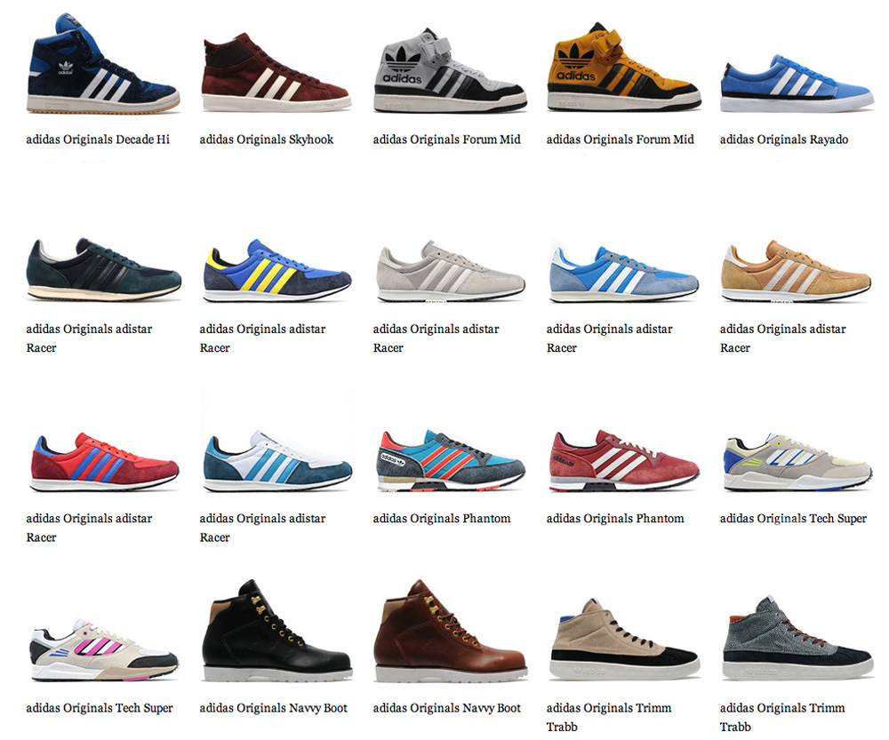Open the top-right 'adidas Originals Tech Super' link
Image resolution: width=889 pixels, height=740 pixels.
pos(793,519)
